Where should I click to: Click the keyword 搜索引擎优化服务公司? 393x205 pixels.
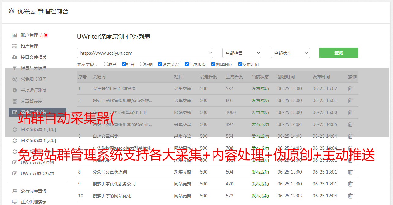pyautogui.click(x=114, y=184)
